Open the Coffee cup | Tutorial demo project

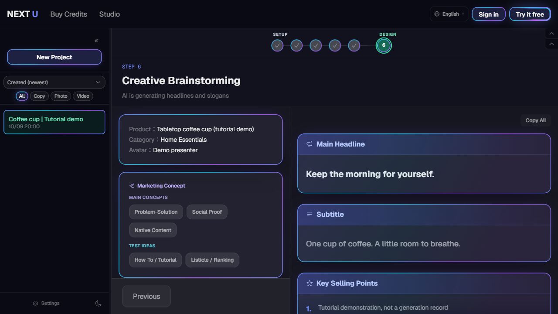(54, 122)
